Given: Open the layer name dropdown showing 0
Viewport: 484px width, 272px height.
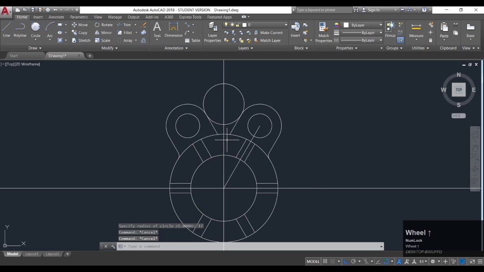Looking at the screenshot, I should point(256,25).
